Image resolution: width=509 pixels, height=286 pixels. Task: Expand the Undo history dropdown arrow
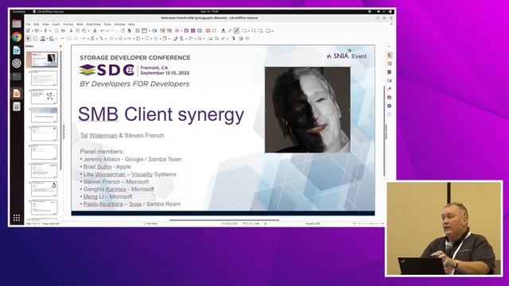click(x=107, y=31)
